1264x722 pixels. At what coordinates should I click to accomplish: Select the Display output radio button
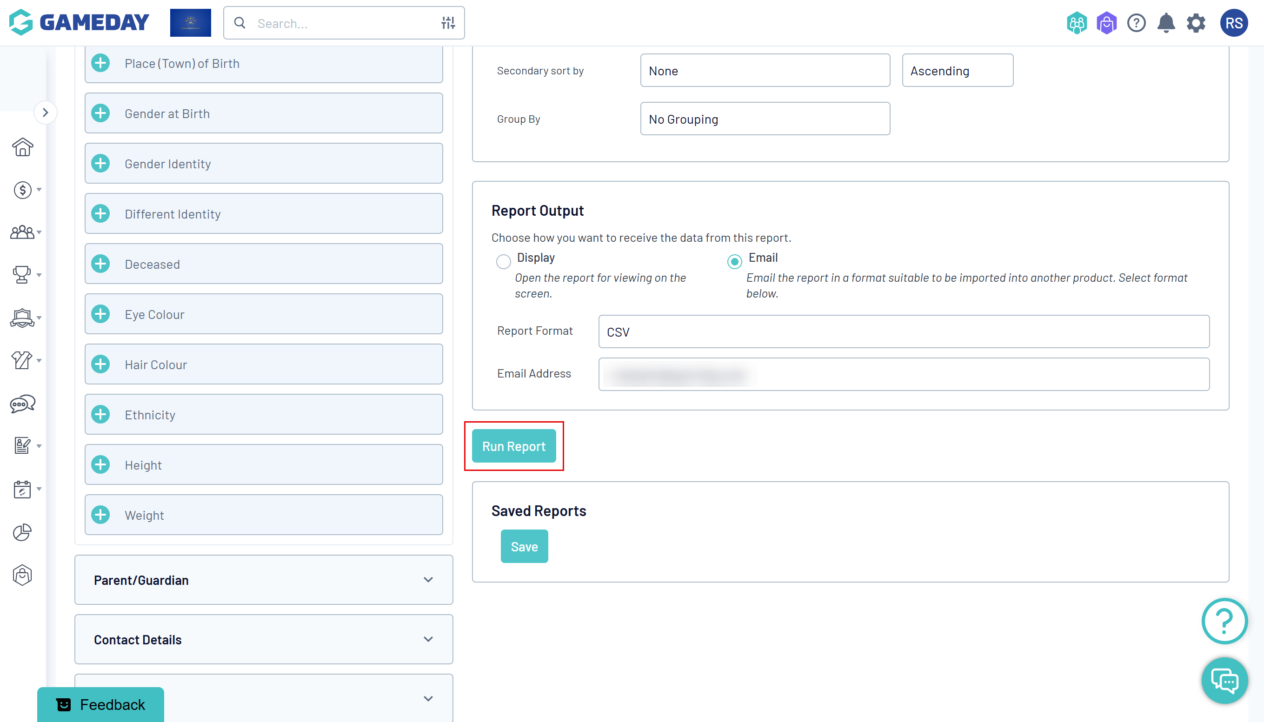coord(503,261)
